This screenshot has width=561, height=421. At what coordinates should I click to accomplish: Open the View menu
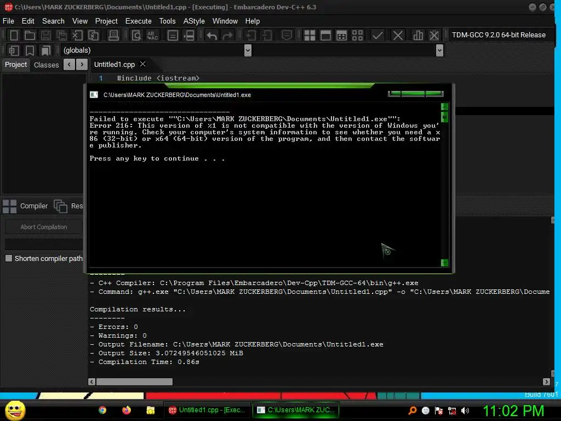coord(80,21)
